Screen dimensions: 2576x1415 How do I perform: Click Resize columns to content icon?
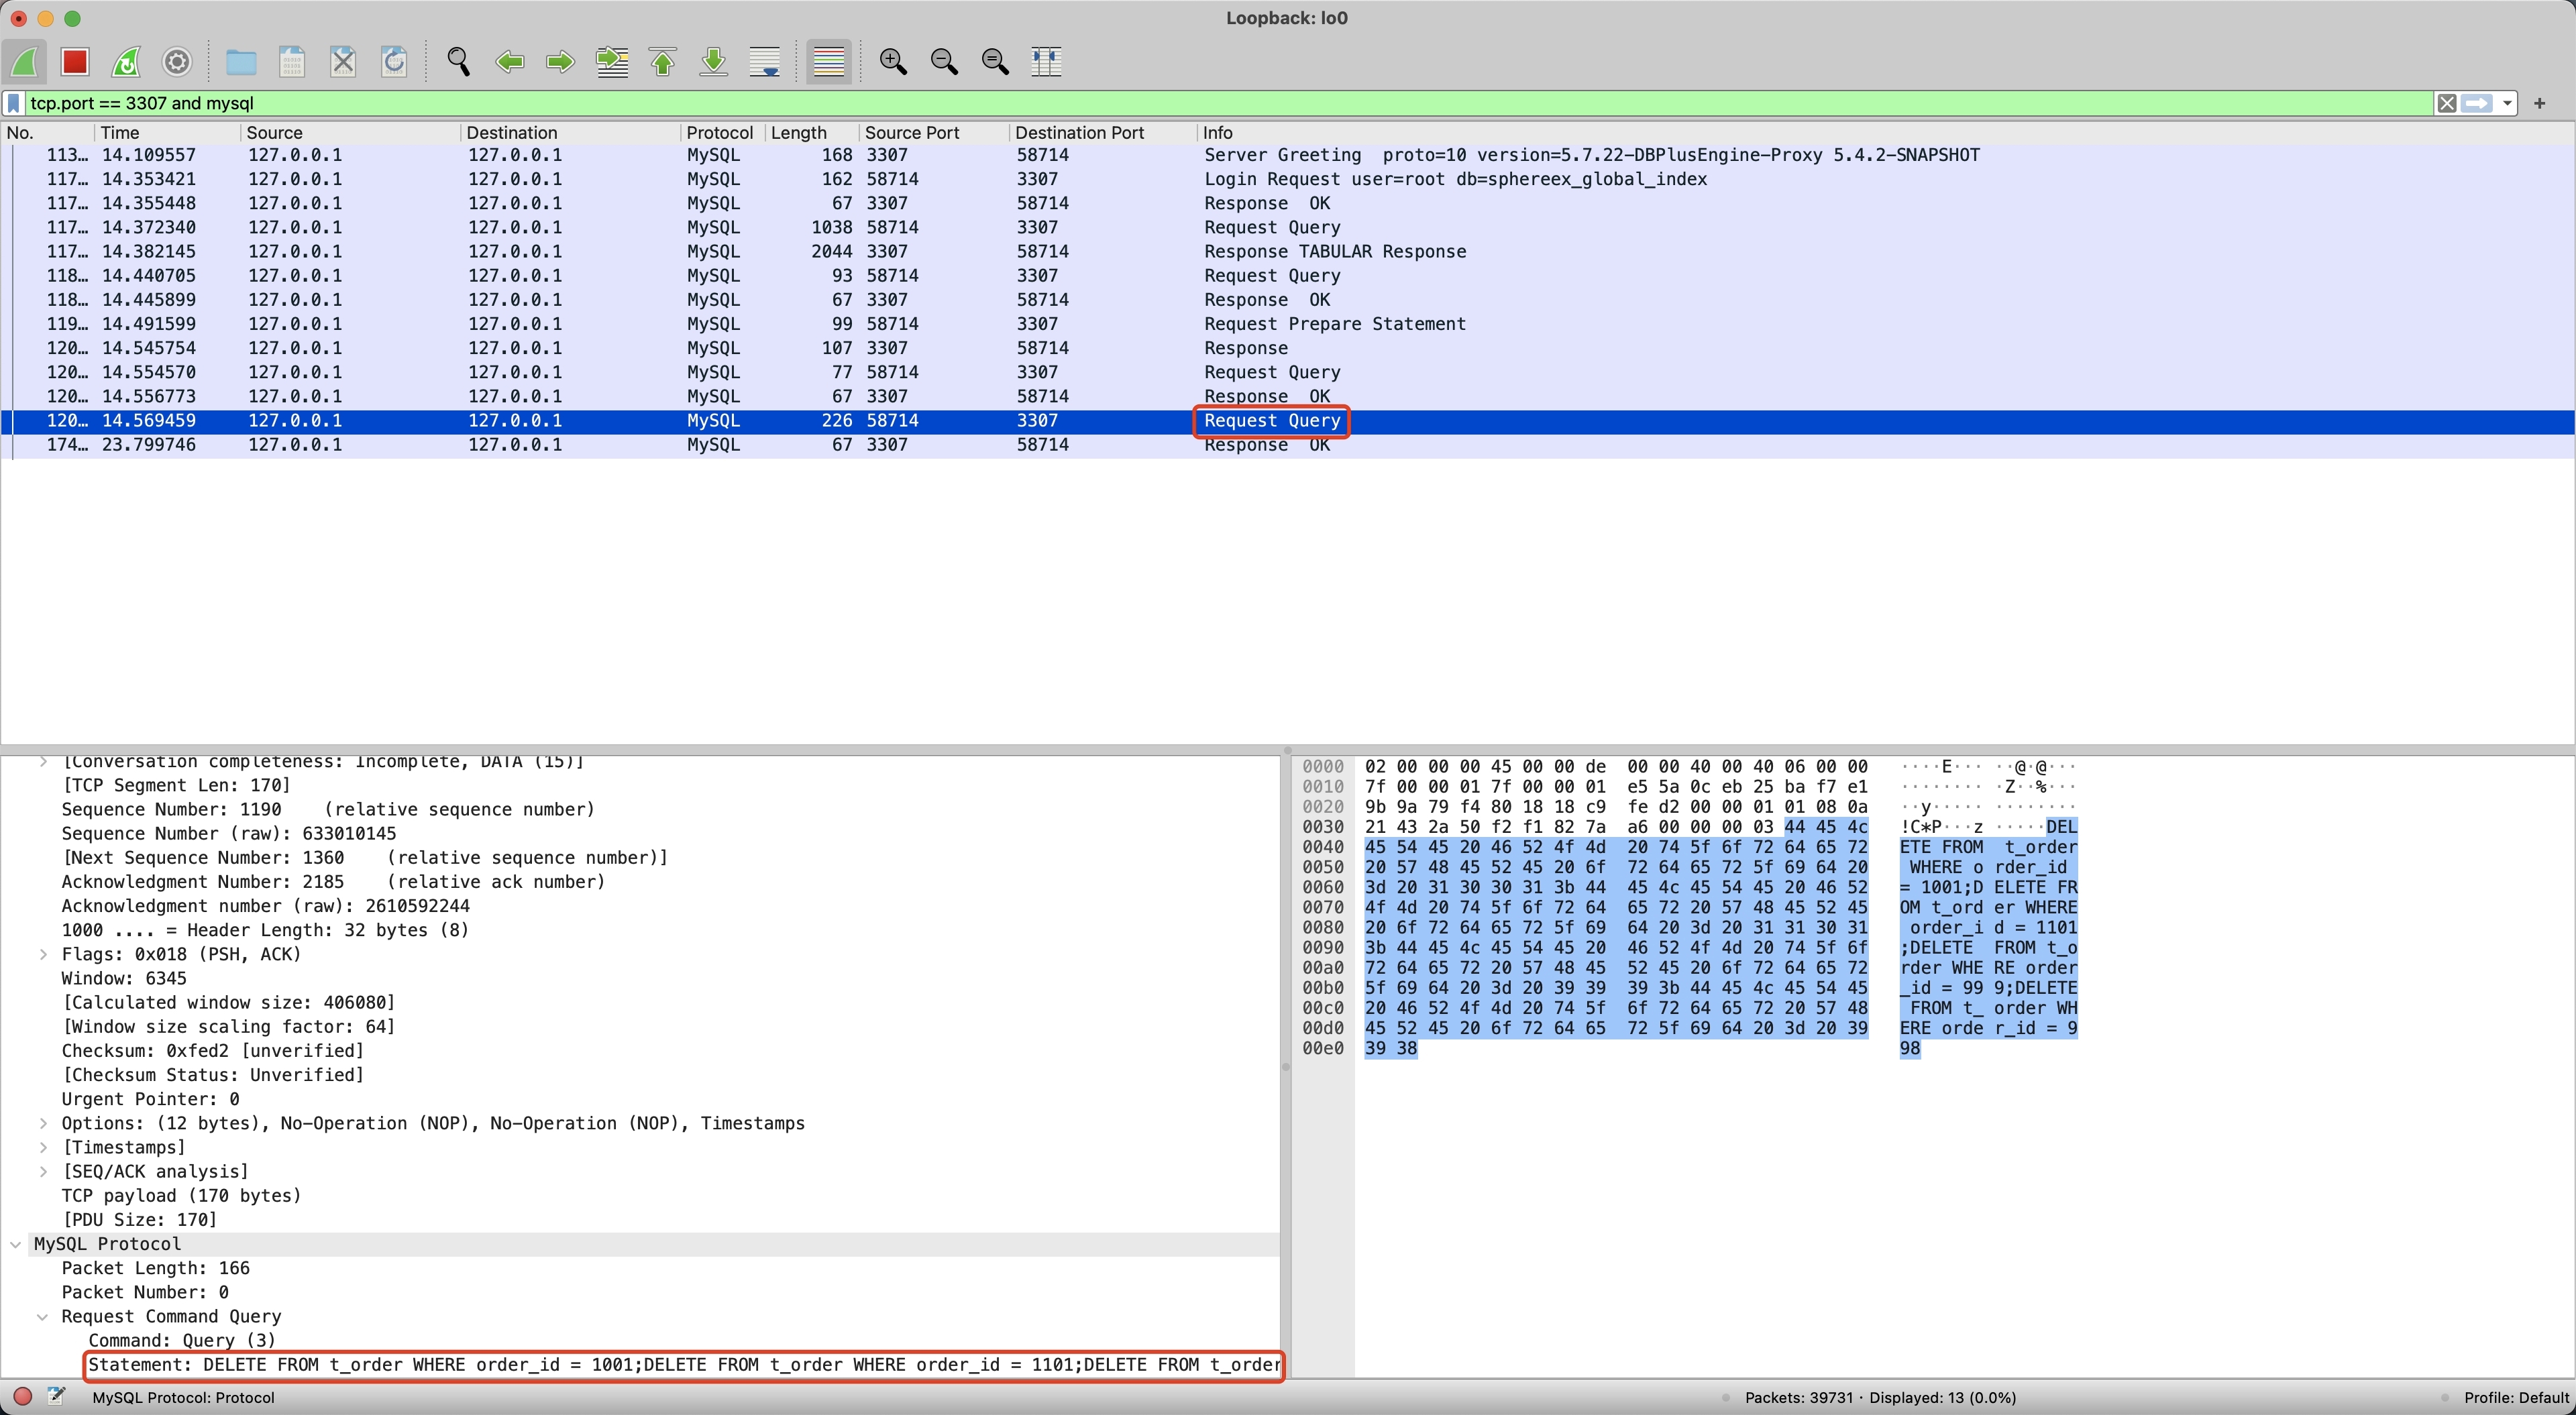pyautogui.click(x=1046, y=62)
